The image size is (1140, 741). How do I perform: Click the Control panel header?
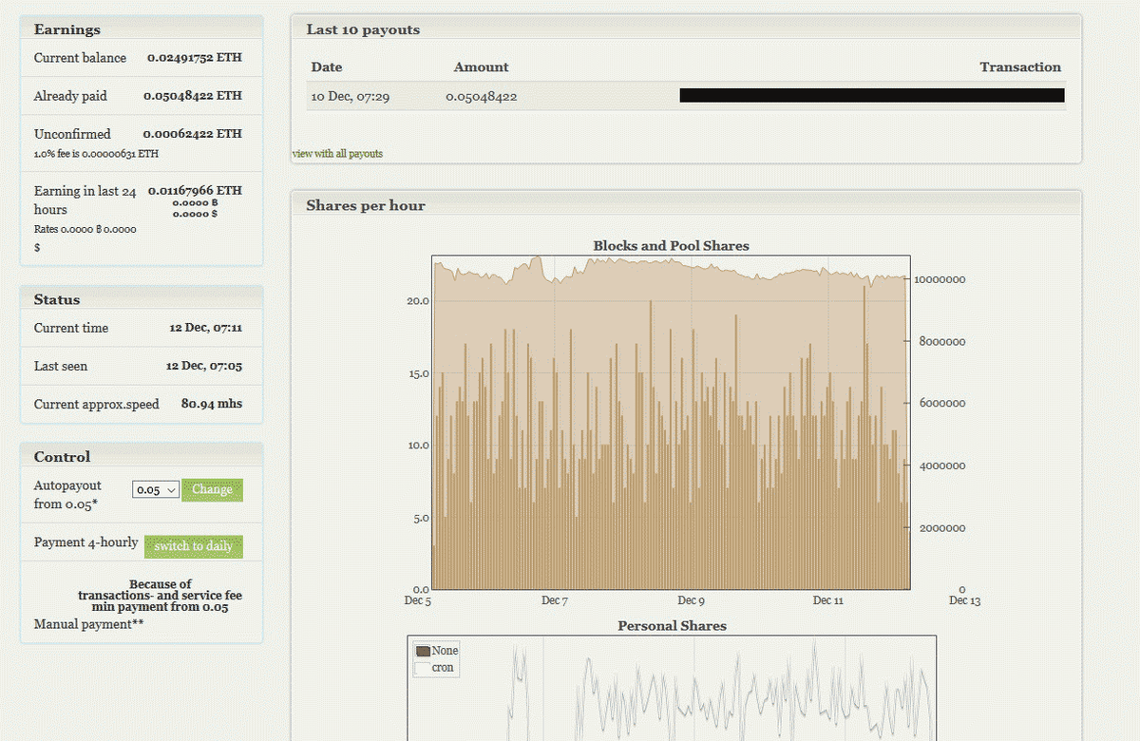coord(63,457)
